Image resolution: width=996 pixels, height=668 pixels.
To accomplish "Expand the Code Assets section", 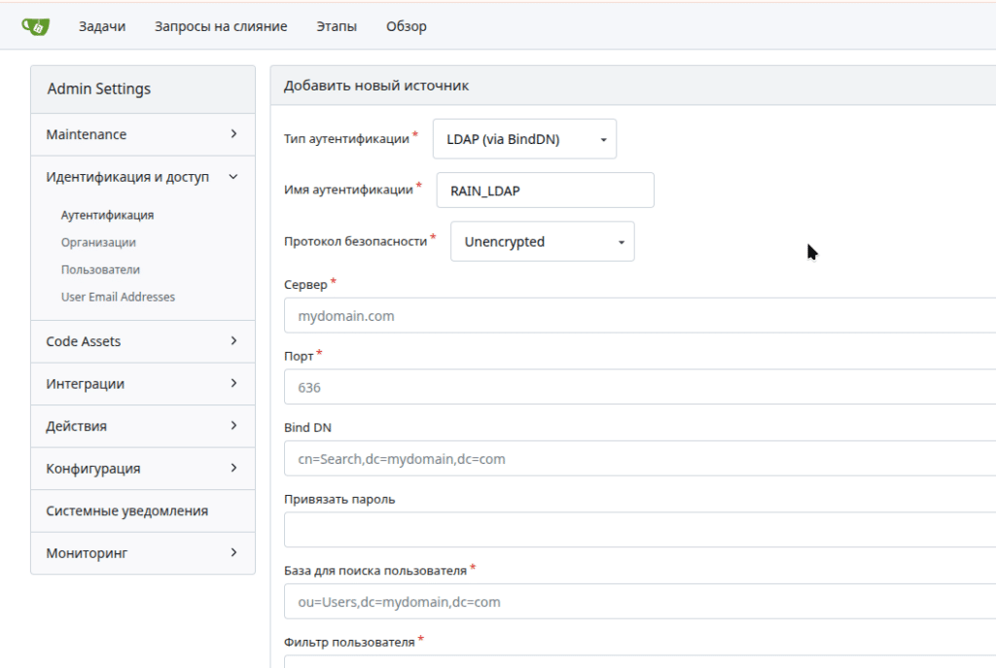I will pyautogui.click(x=142, y=340).
